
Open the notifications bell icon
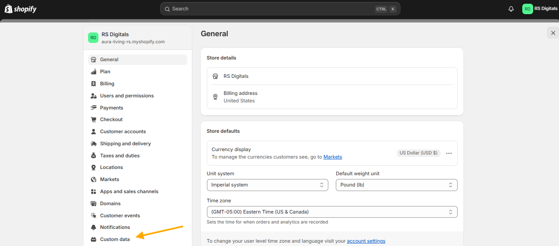click(x=511, y=9)
